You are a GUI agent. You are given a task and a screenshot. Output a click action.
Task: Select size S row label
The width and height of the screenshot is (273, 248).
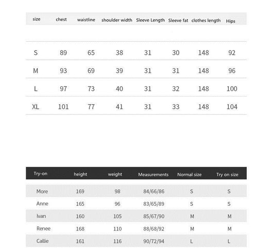(x=36, y=53)
